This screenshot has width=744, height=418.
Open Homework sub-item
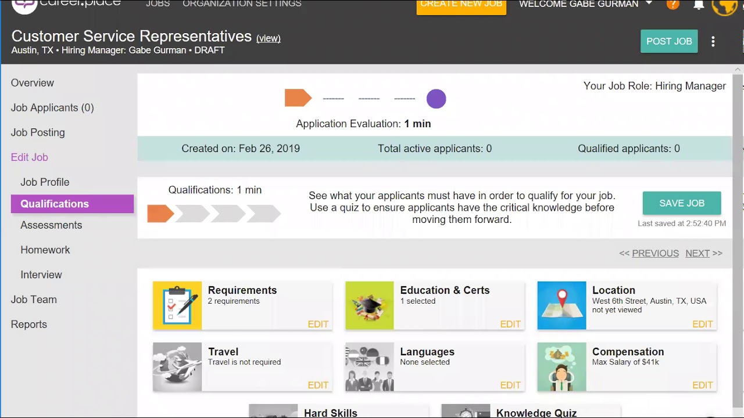45,250
